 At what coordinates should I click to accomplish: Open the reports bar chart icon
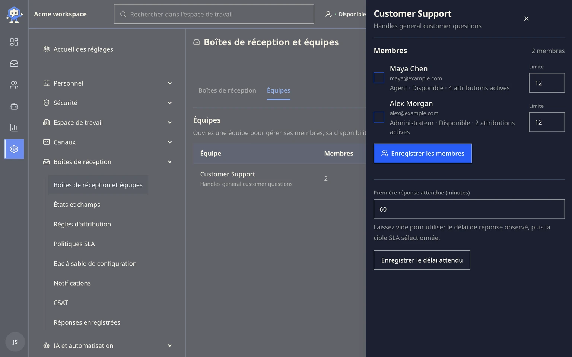click(x=14, y=128)
